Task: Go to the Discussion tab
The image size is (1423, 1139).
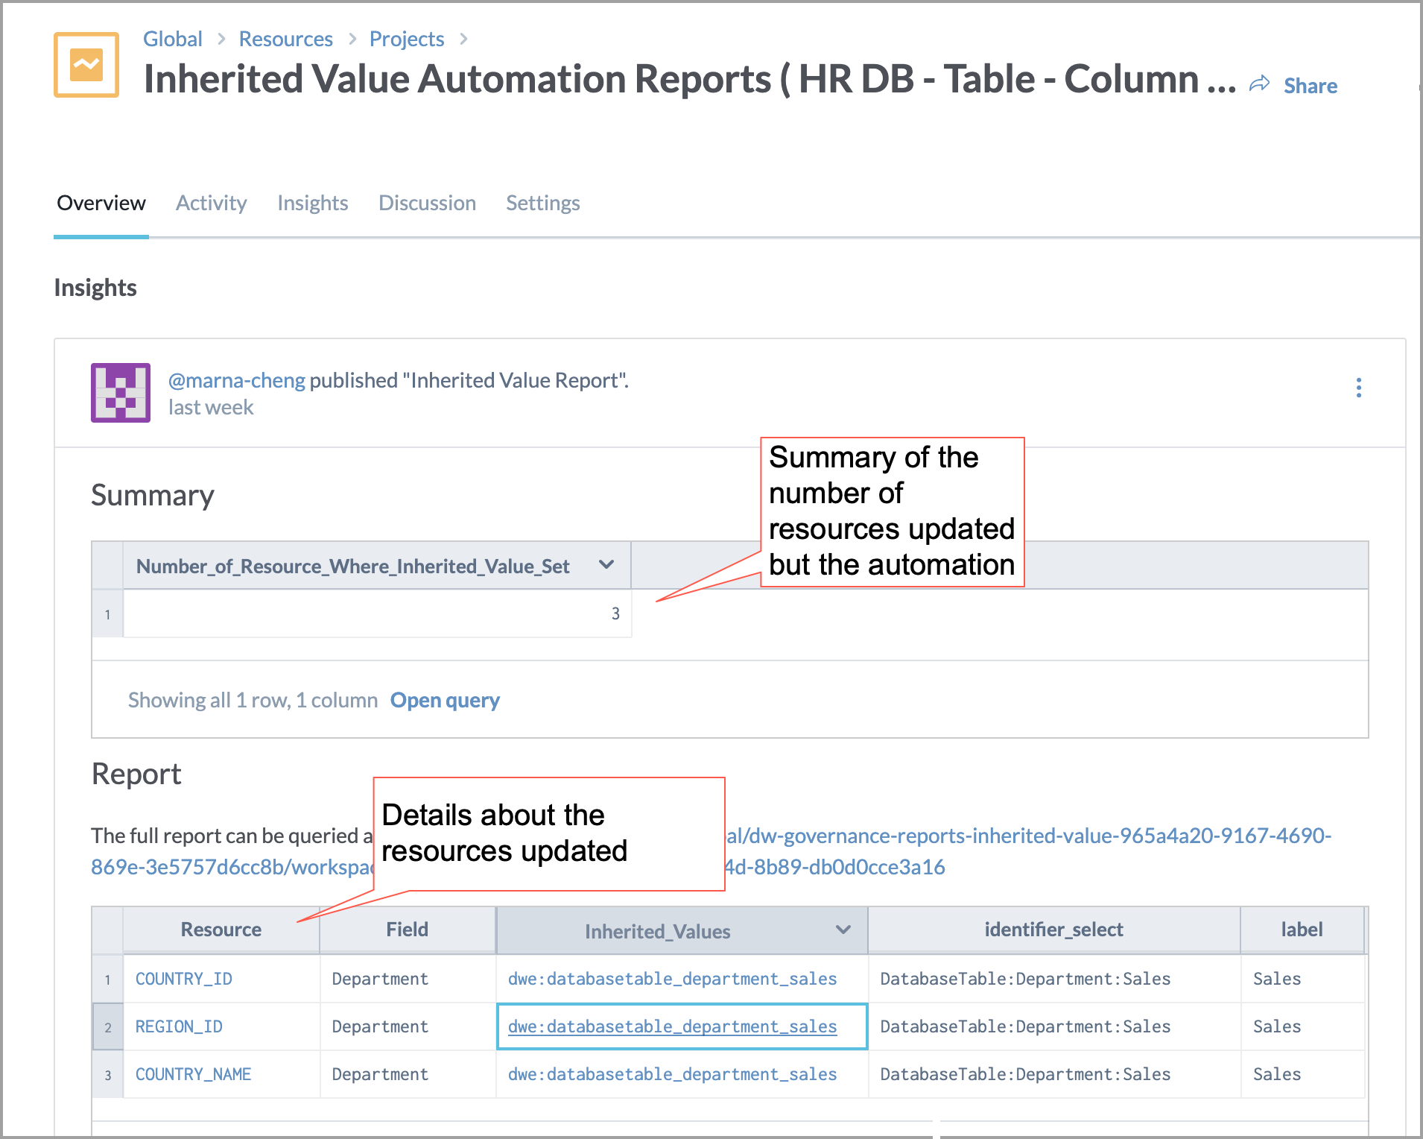Action: click(x=427, y=203)
